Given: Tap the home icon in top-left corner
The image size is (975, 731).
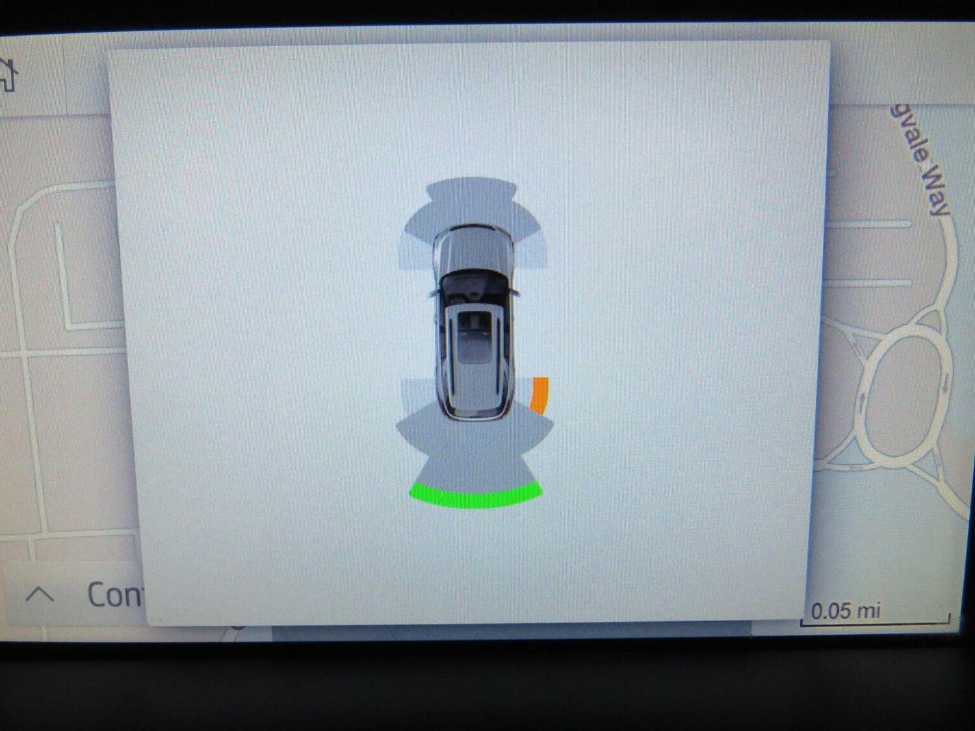Looking at the screenshot, I should click(8, 75).
